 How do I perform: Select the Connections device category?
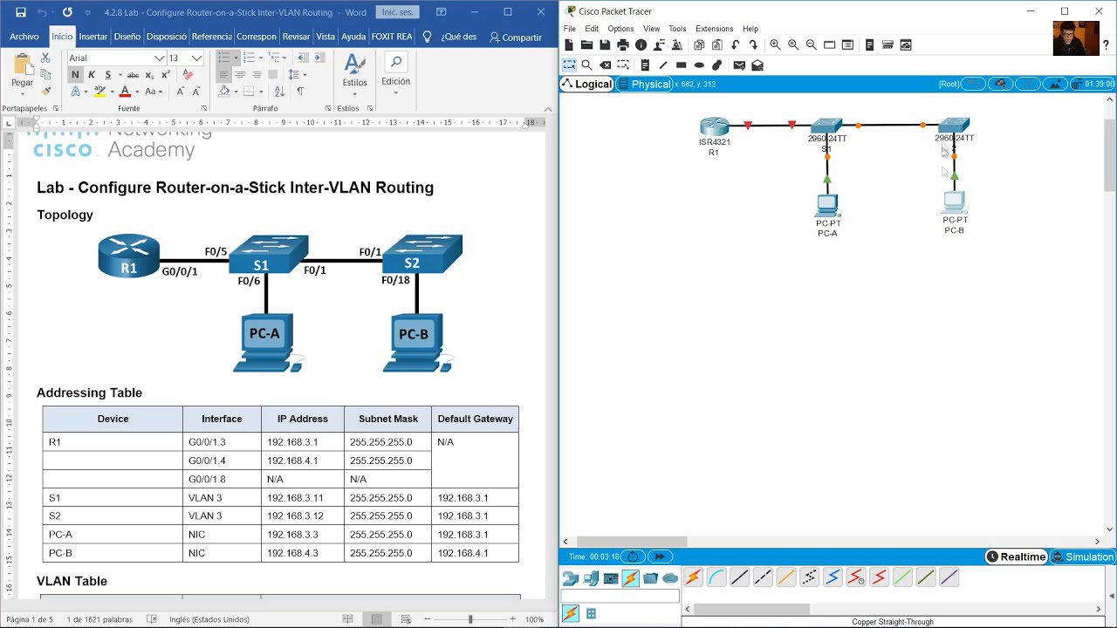pos(630,578)
